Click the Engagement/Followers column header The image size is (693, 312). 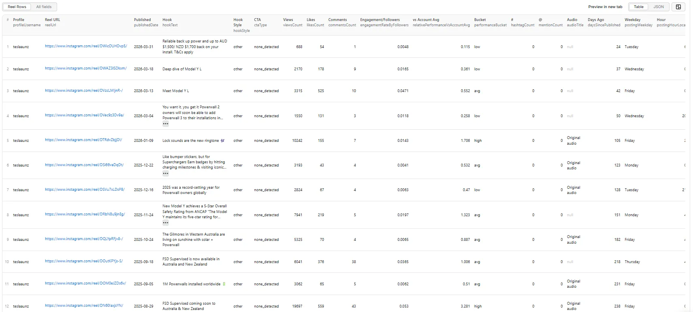(384, 22)
